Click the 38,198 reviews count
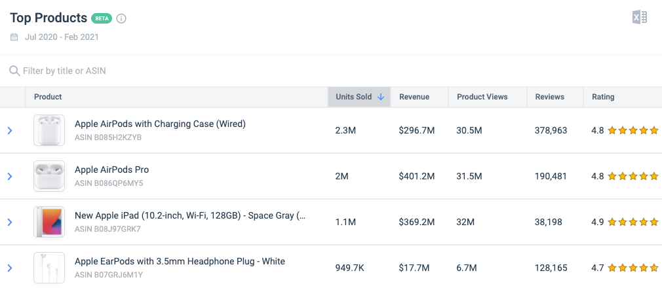 pyautogui.click(x=549, y=223)
